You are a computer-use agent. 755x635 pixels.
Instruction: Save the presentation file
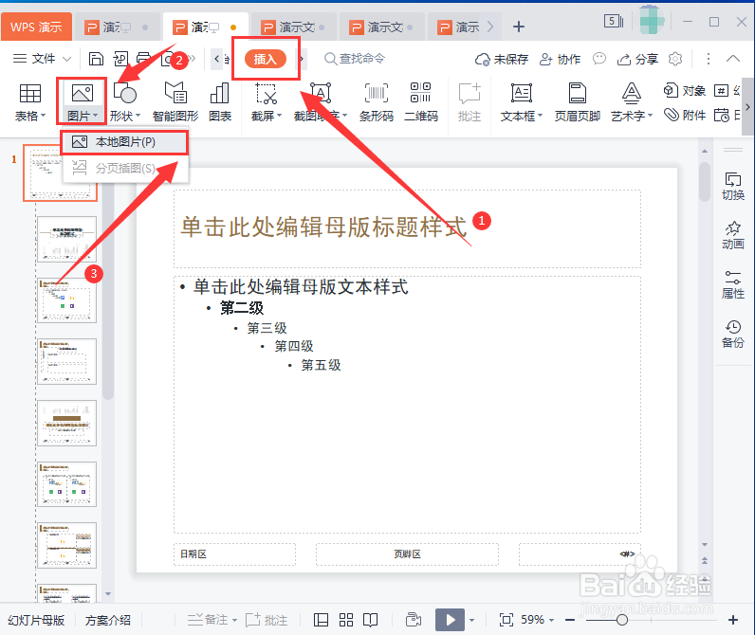point(97,59)
